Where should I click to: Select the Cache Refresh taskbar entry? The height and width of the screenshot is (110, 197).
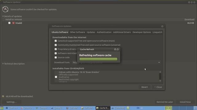[103, 108]
